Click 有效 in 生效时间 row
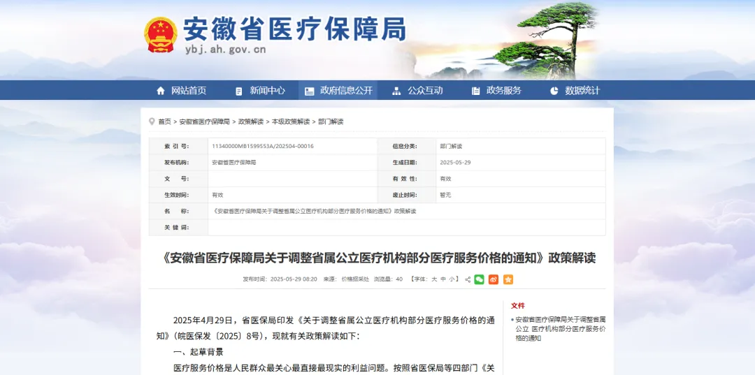 (217, 196)
